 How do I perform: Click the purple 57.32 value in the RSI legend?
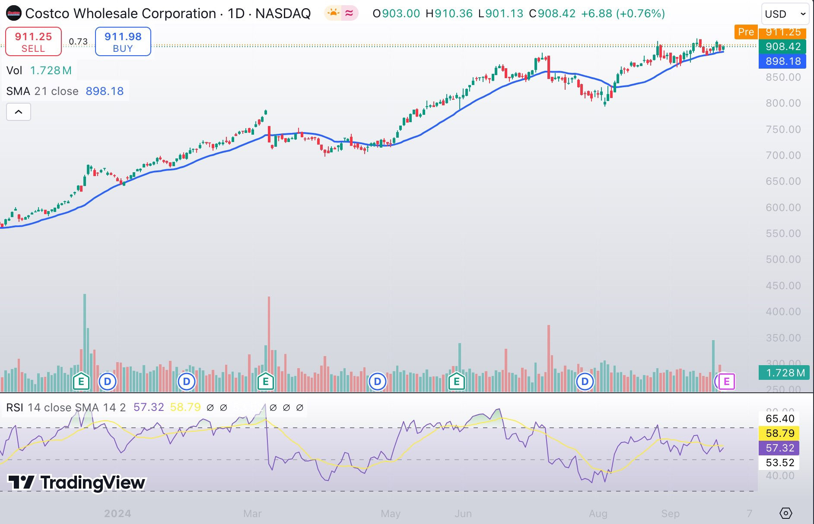(x=149, y=407)
